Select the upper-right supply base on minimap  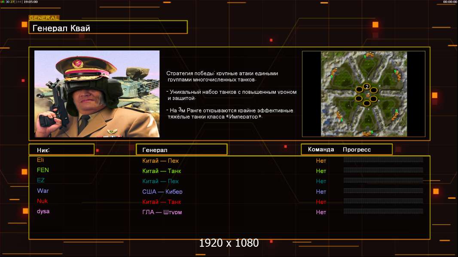pos(397,74)
